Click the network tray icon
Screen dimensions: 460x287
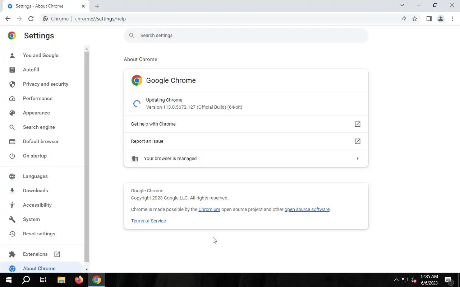(405, 280)
